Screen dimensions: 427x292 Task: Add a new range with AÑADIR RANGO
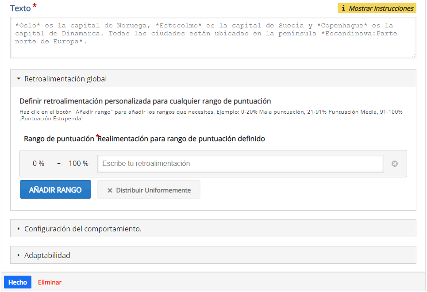[x=55, y=189]
